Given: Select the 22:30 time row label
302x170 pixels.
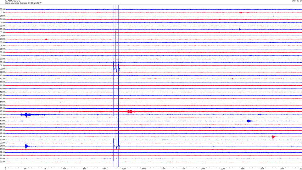Looking at the screenshot, I should 2,156.
